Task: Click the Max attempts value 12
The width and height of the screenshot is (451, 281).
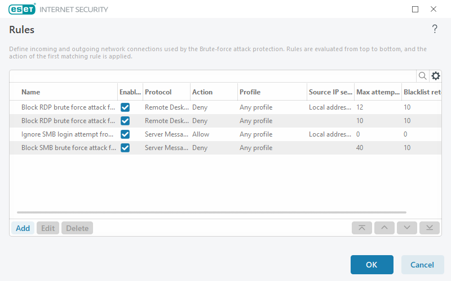Action: [360, 107]
